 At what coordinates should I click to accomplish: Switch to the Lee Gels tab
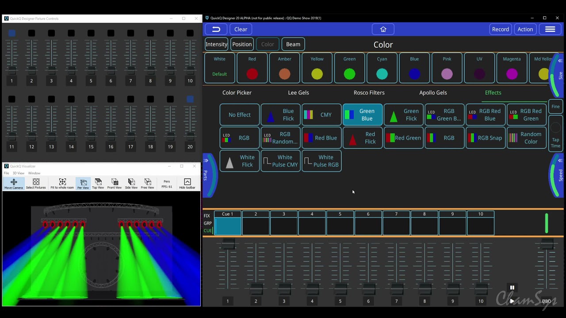coord(298,93)
